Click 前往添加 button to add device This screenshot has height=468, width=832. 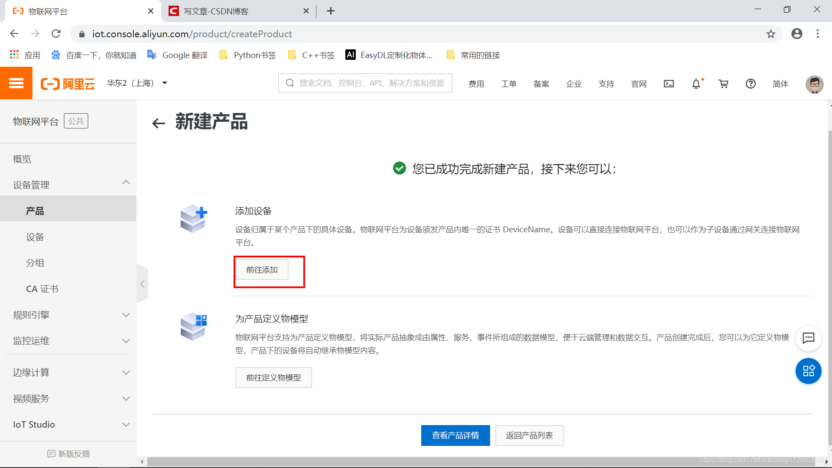point(263,270)
